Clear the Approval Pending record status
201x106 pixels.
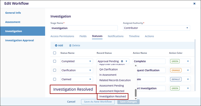click(122, 61)
